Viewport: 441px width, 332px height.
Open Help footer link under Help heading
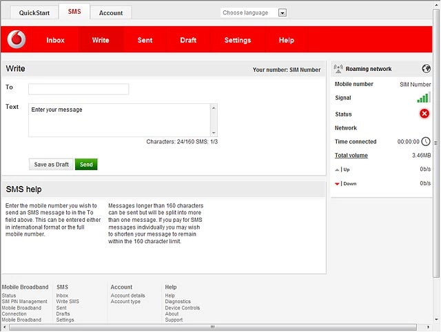tap(170, 295)
